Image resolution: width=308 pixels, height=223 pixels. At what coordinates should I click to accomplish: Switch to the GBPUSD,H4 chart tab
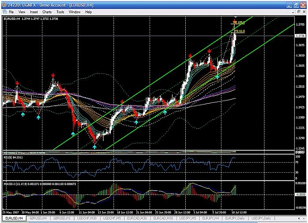click(38, 218)
